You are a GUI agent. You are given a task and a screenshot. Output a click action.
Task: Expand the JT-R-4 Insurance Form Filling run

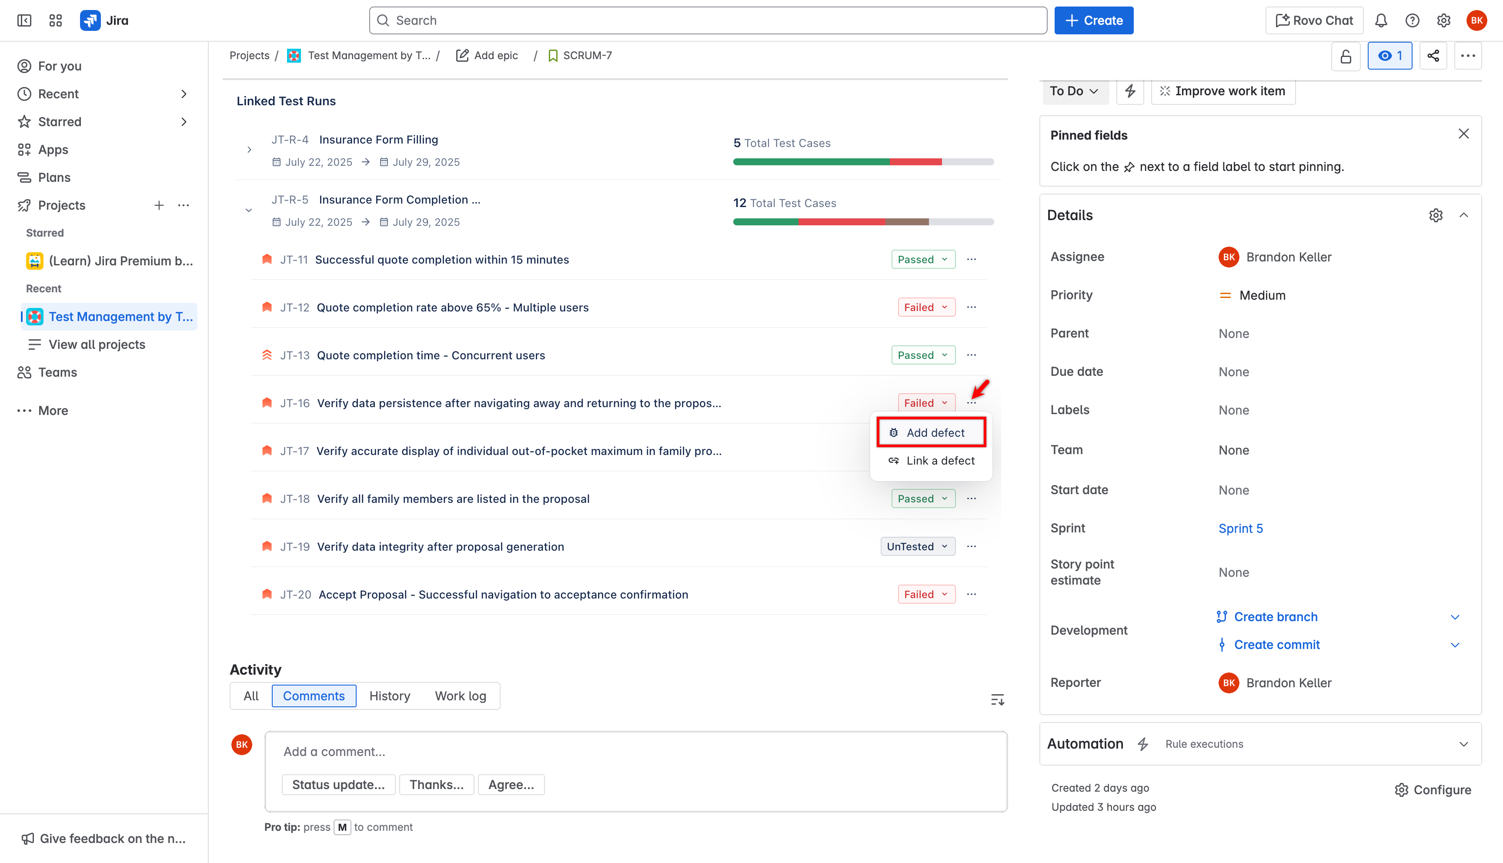(249, 150)
